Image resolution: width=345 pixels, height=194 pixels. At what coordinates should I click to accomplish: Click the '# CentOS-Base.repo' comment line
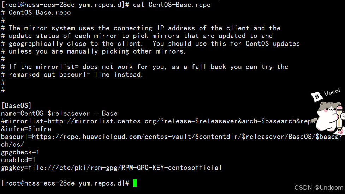[36, 13]
